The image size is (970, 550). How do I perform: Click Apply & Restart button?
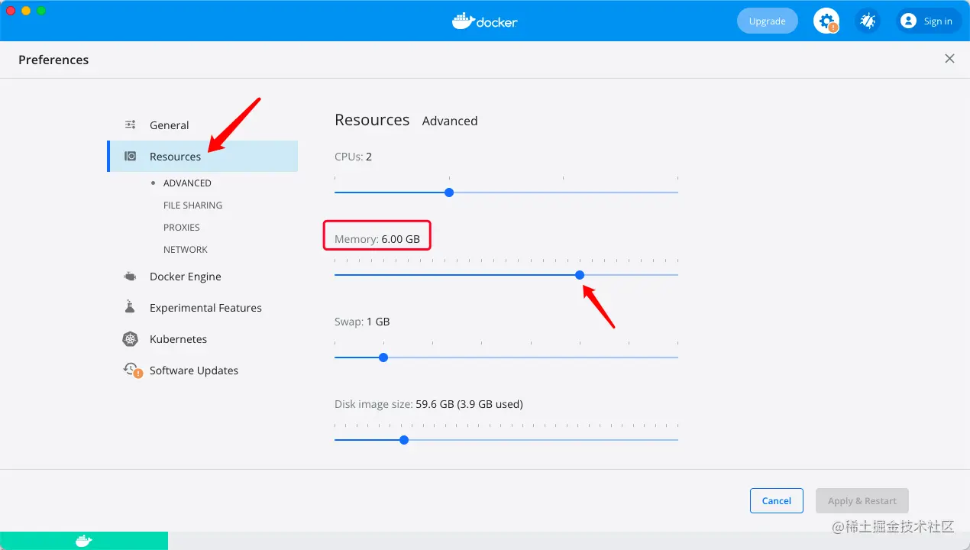click(x=862, y=501)
